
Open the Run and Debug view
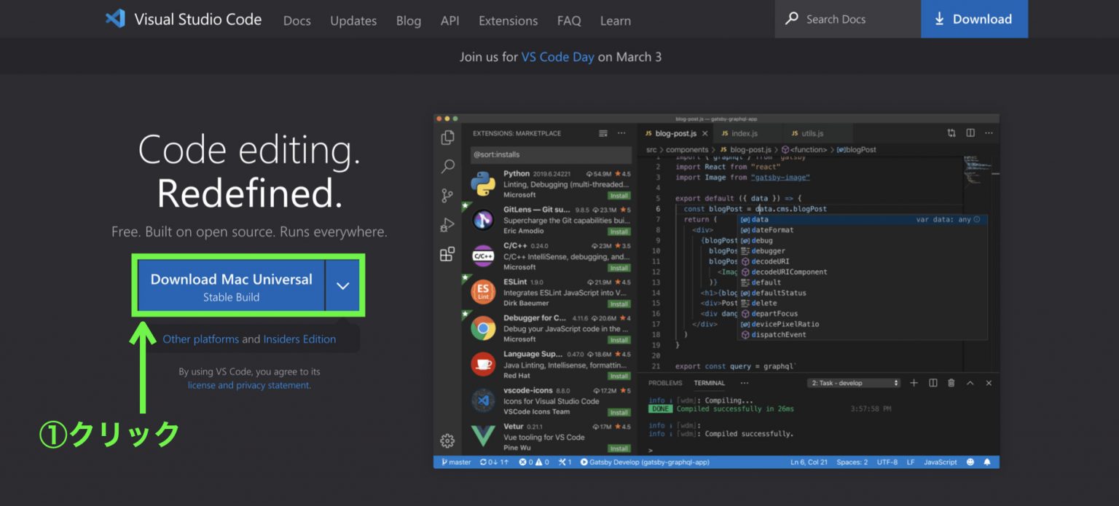click(x=447, y=225)
